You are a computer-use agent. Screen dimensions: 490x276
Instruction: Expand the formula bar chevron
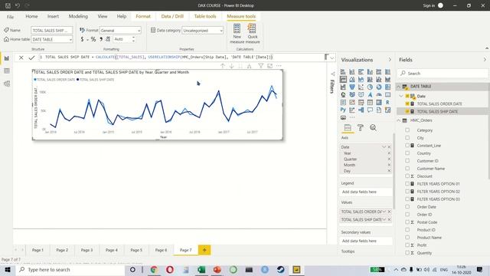[332, 58]
